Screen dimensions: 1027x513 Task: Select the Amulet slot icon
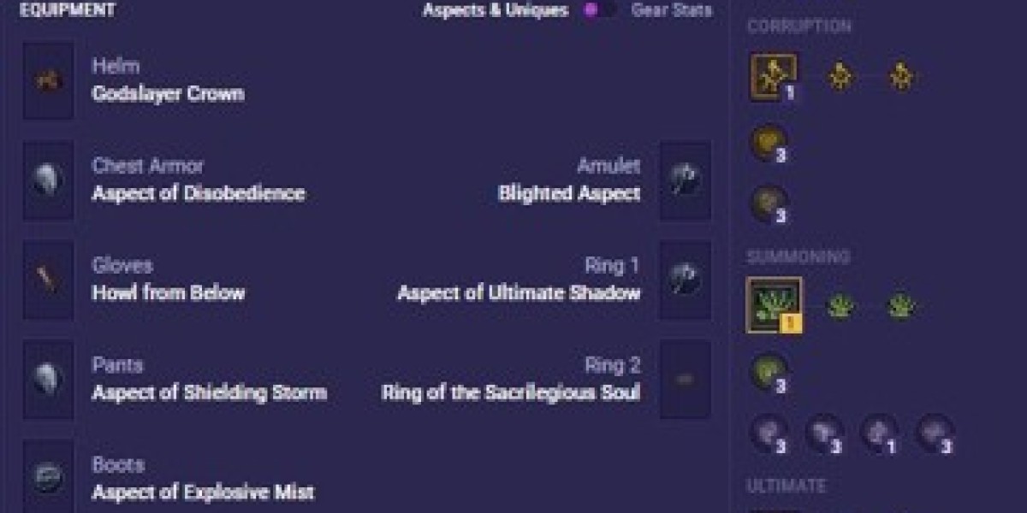(685, 180)
